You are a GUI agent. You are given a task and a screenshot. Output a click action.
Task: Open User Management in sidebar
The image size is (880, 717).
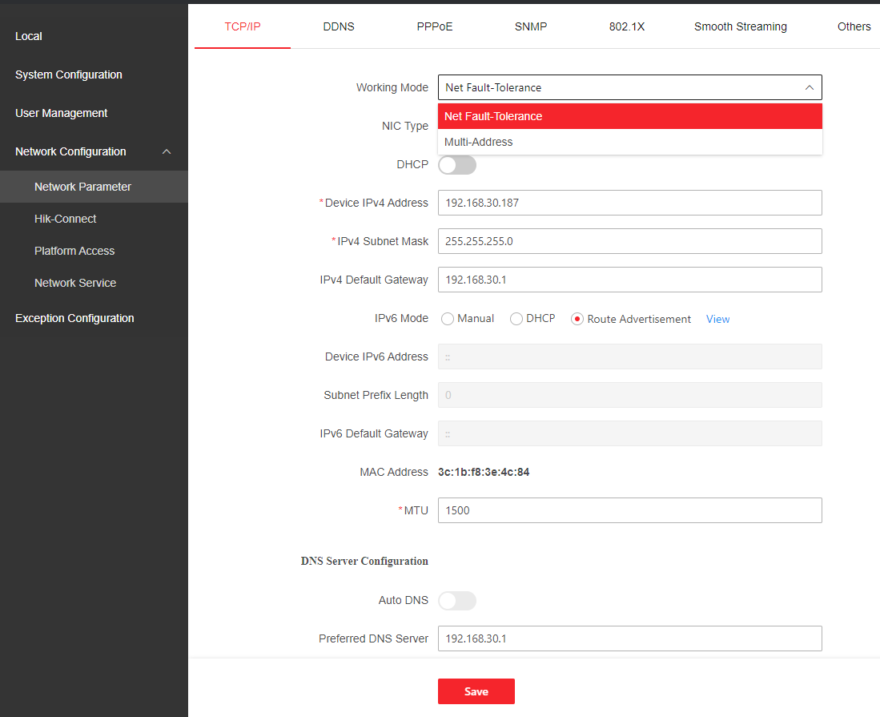pyautogui.click(x=62, y=113)
